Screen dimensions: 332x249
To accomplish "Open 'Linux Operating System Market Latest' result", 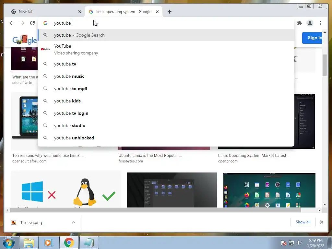I will pyautogui.click(x=254, y=155).
